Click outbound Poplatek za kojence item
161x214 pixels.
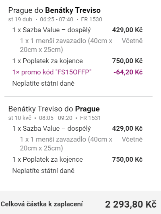click(47, 61)
